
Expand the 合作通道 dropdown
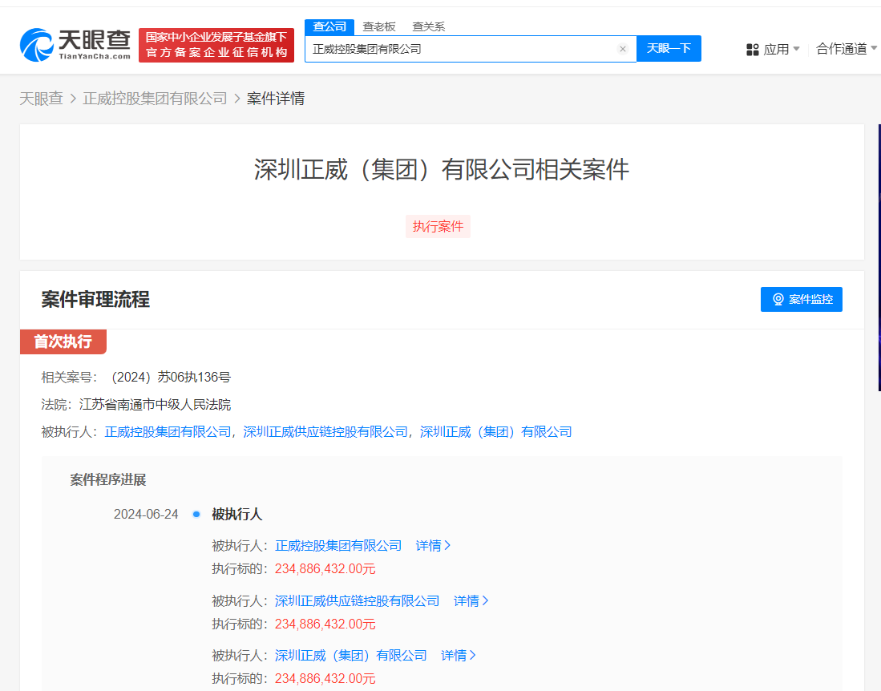pyautogui.click(x=846, y=49)
